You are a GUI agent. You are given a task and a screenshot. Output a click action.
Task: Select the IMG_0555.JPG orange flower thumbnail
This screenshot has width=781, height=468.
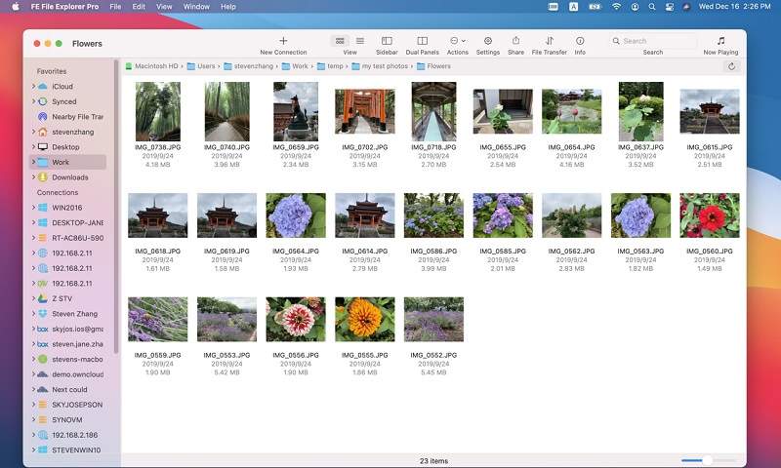click(364, 320)
